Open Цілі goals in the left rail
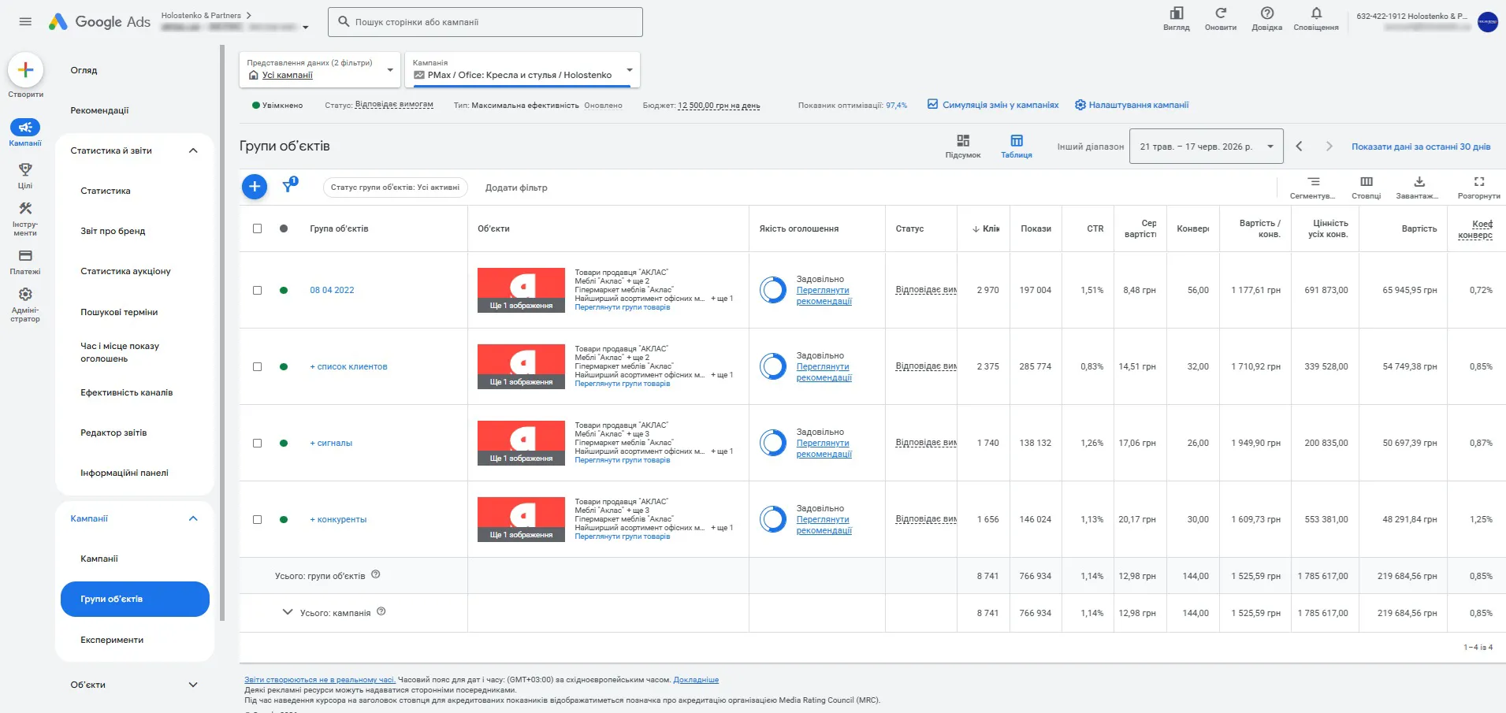The height and width of the screenshot is (713, 1506). point(25,175)
